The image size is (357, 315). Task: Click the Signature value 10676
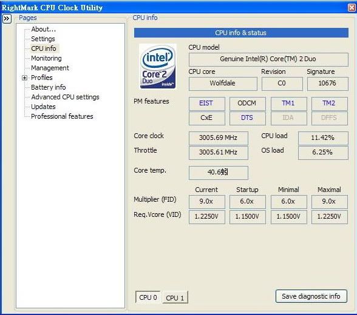tap(327, 83)
